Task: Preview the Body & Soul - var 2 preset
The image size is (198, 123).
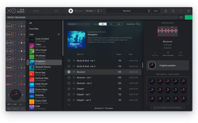Action: (x=69, y=66)
